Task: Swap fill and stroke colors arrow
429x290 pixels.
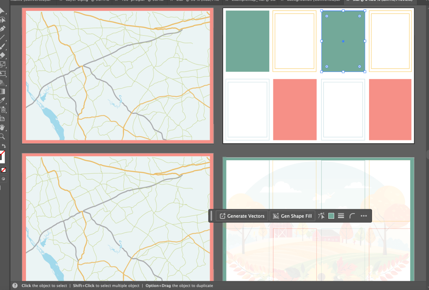Action: pos(4,146)
